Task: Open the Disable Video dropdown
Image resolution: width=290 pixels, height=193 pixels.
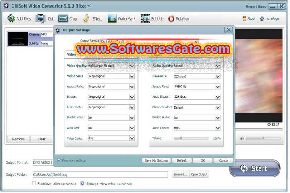Action: (132, 117)
